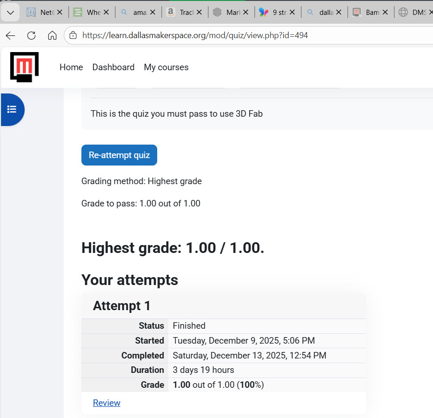Click the address bar URL
This screenshot has height=418, width=433.
point(195,35)
